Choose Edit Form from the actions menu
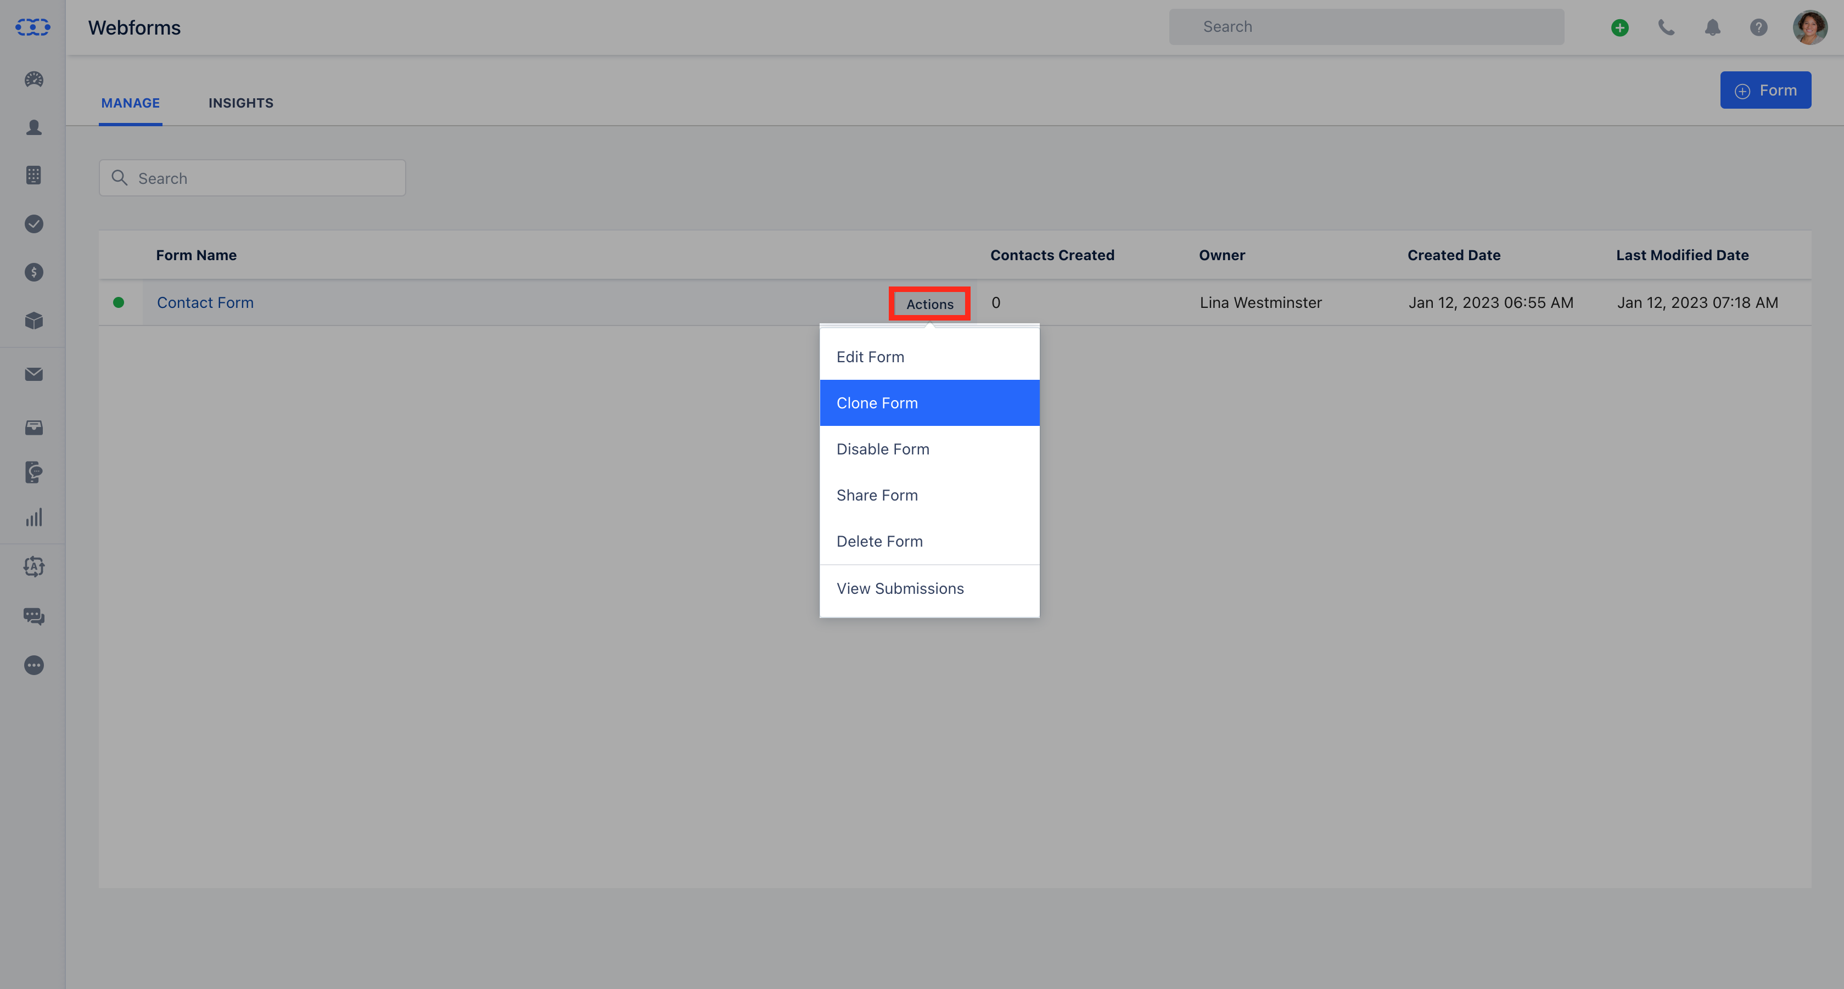Screen dimensions: 1844x989 [x=929, y=356]
